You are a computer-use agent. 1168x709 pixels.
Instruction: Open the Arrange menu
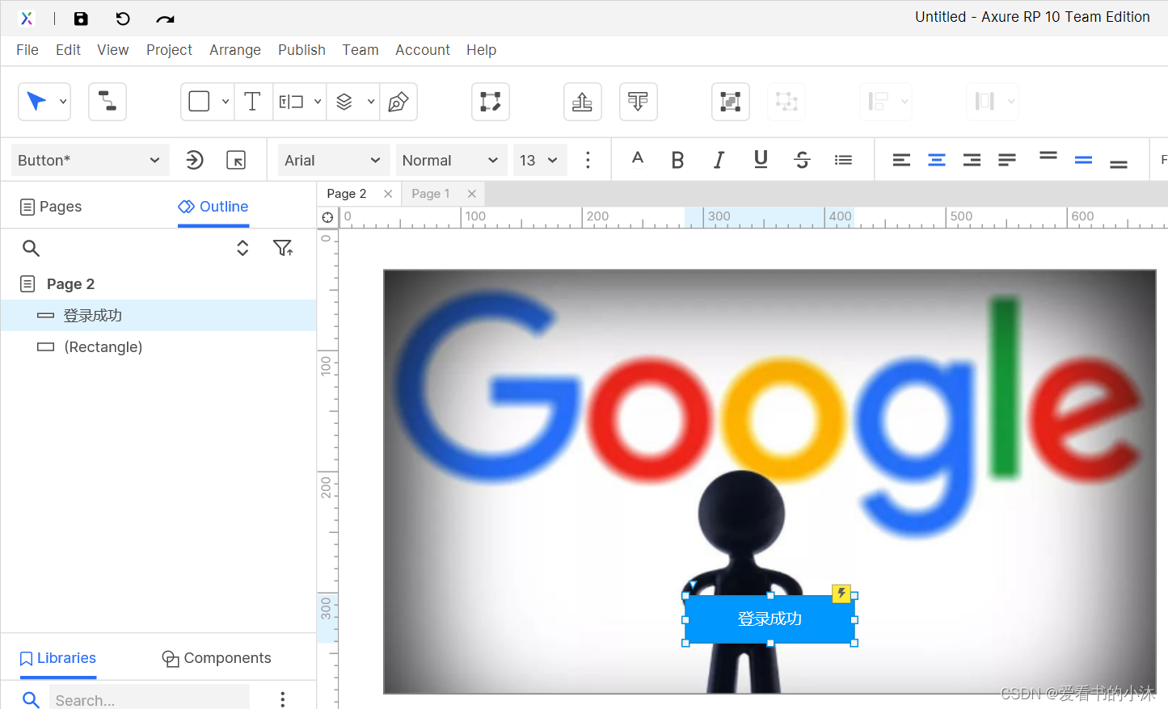coord(235,50)
